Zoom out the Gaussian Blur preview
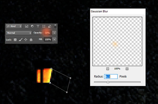Screen dimensions: 158x104 pyautogui.click(x=108, y=69)
